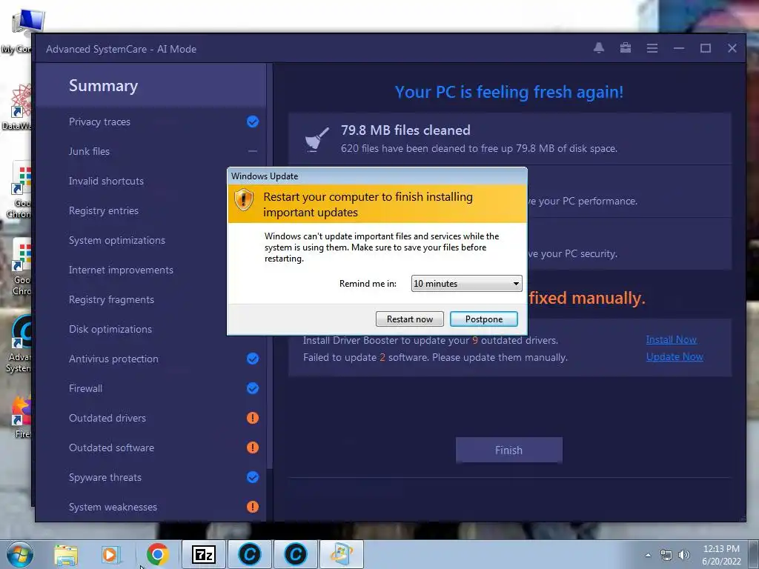Click the Spyware threats blue checkmark

tap(253, 477)
